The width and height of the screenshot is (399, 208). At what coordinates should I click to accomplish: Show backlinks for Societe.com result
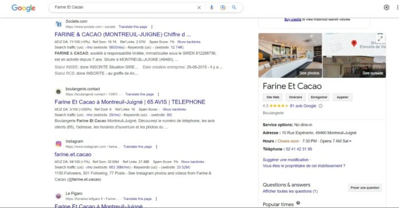[189, 42]
